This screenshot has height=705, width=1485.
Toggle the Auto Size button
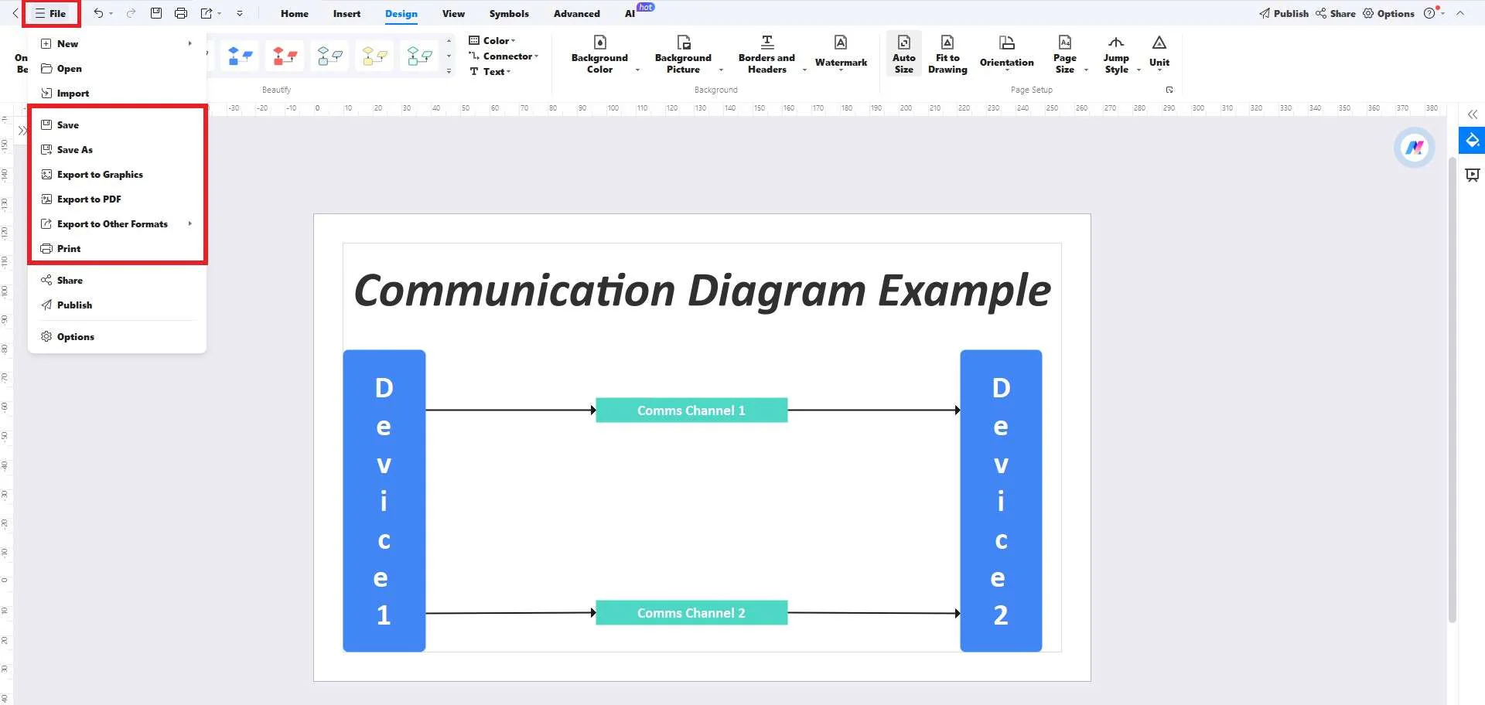click(903, 54)
